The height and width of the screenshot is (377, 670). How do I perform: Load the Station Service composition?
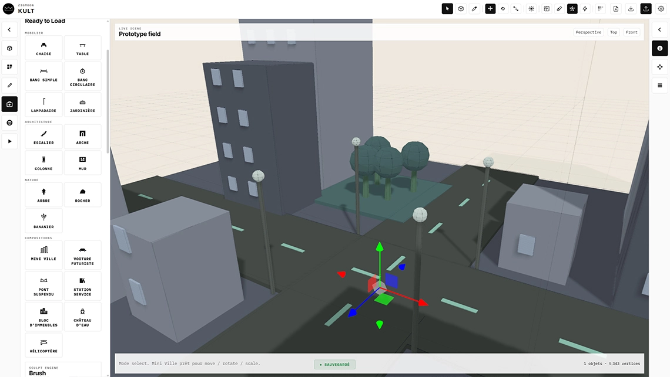click(x=82, y=286)
